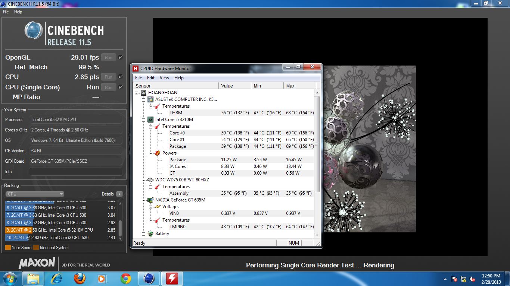Click the Value column header
This screenshot has width=510, height=286.
click(235, 86)
